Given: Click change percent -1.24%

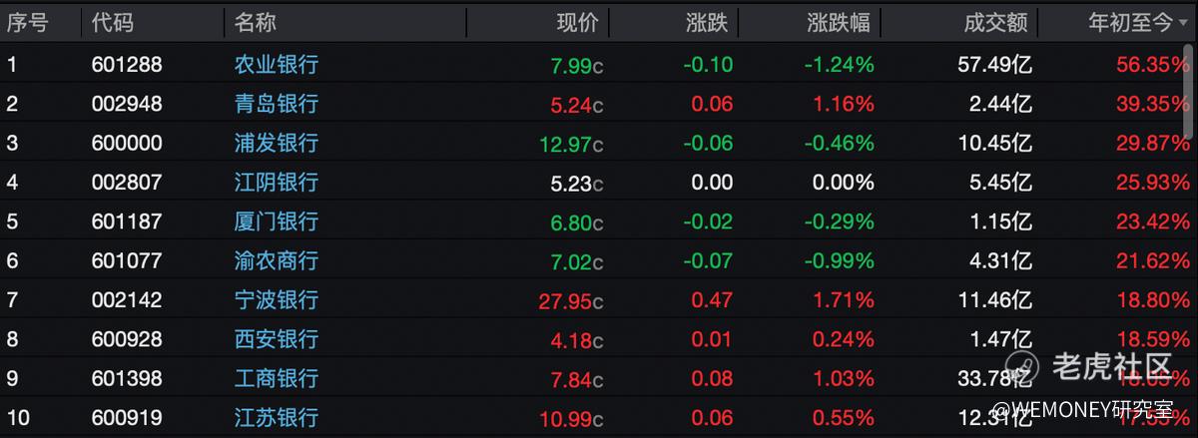Looking at the screenshot, I should [x=840, y=65].
